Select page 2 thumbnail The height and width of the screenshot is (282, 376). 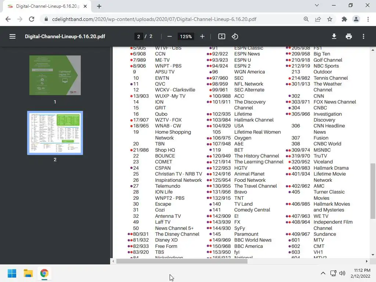coord(55,133)
